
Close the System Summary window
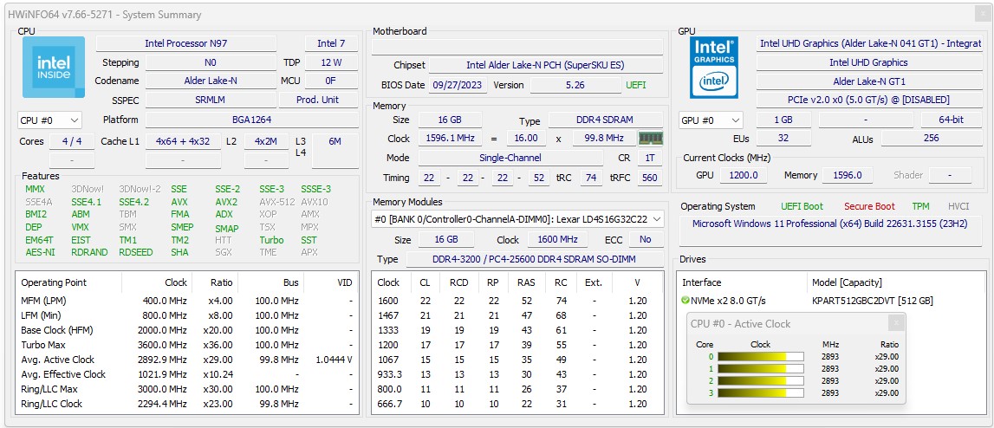[981, 15]
